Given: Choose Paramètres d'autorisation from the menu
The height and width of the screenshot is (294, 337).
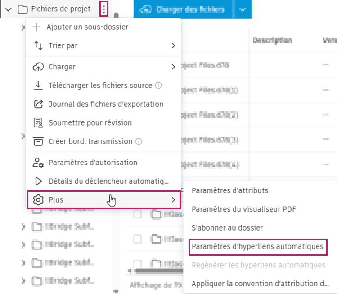Looking at the screenshot, I should point(93,163).
